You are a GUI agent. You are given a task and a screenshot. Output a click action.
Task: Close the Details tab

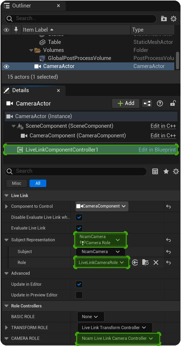(x=58, y=91)
